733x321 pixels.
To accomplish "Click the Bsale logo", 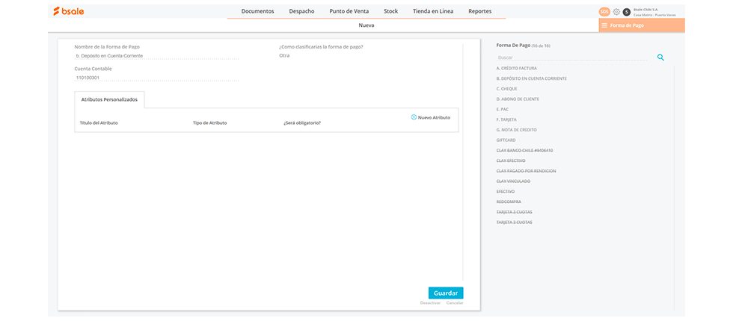I will tap(69, 11).
